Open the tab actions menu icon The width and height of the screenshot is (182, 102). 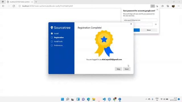tap(3, 2)
